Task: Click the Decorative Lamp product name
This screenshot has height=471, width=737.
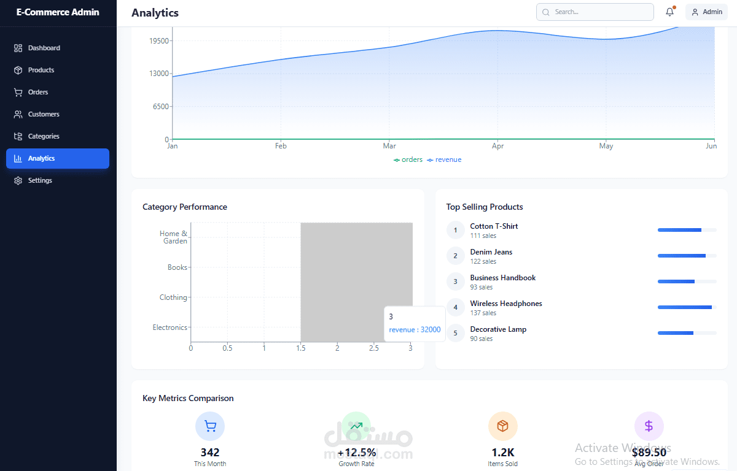Action: coord(498,329)
